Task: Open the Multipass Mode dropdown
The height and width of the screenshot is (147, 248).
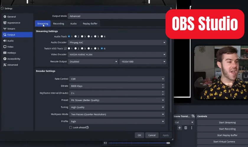Action: (117, 114)
